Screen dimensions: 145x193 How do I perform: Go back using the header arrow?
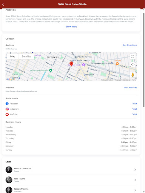[x=3, y=4]
